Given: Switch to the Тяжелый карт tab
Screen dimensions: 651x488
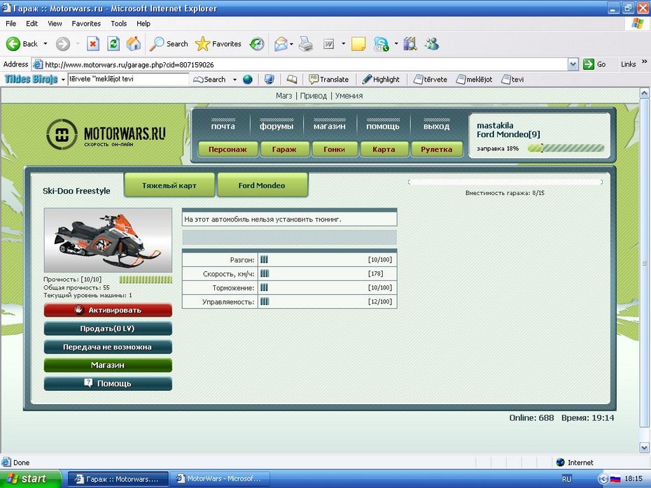Looking at the screenshot, I should 169,185.
